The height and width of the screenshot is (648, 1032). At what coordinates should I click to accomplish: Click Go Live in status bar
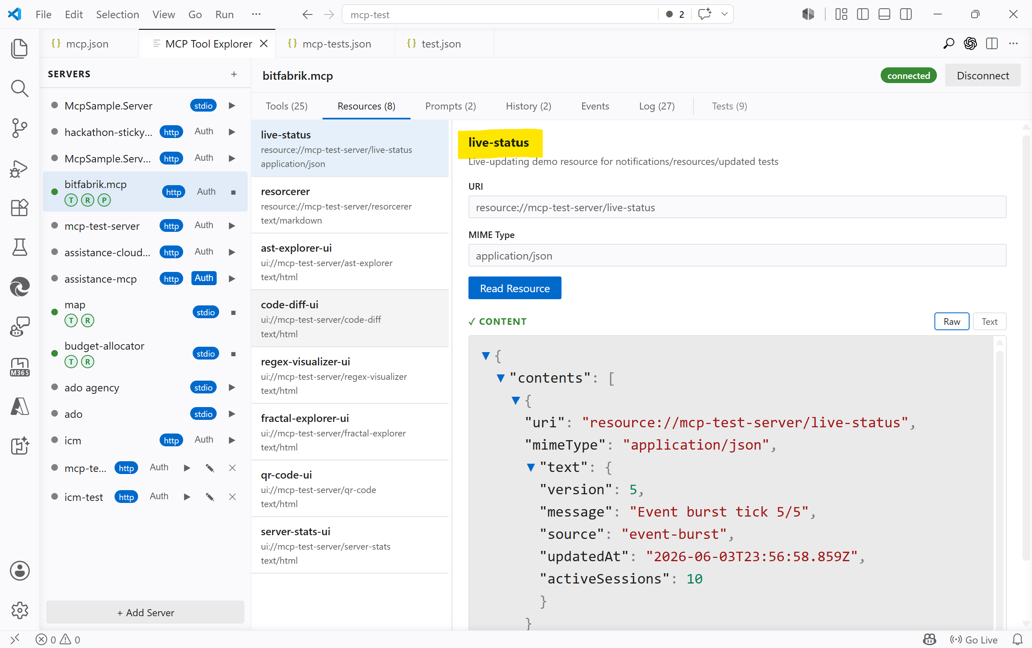tap(974, 639)
